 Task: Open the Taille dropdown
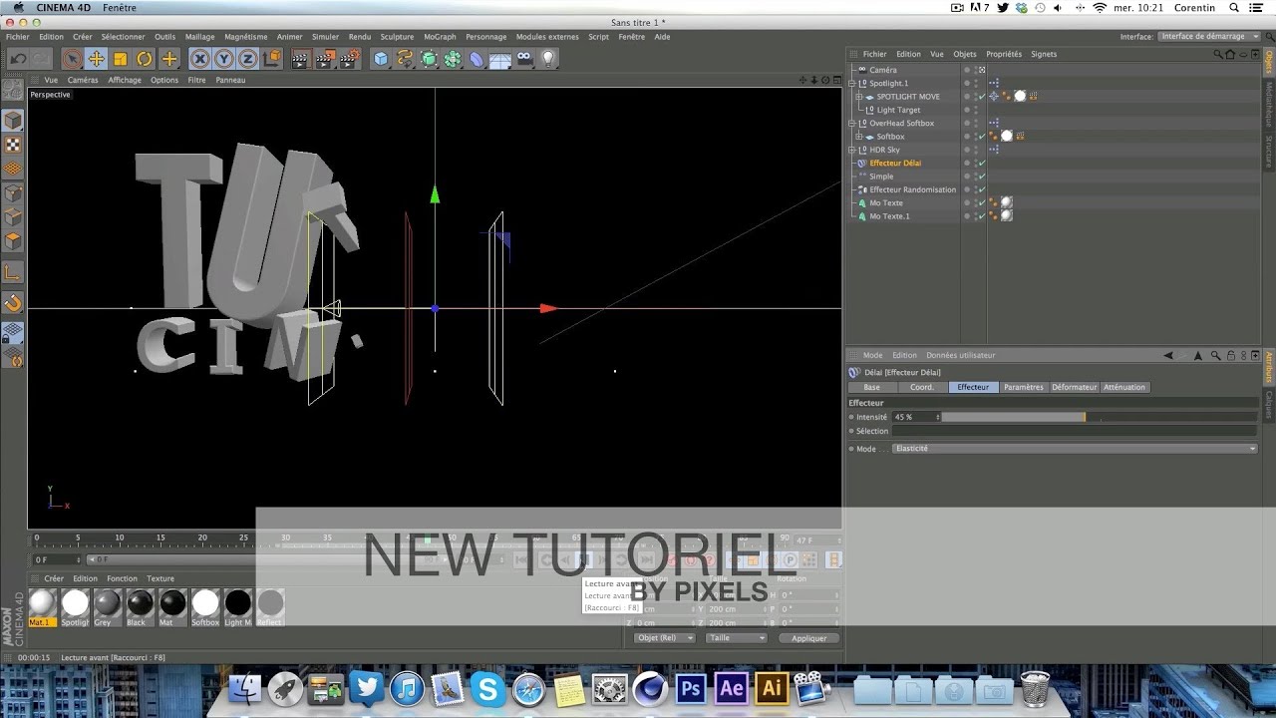tap(736, 638)
